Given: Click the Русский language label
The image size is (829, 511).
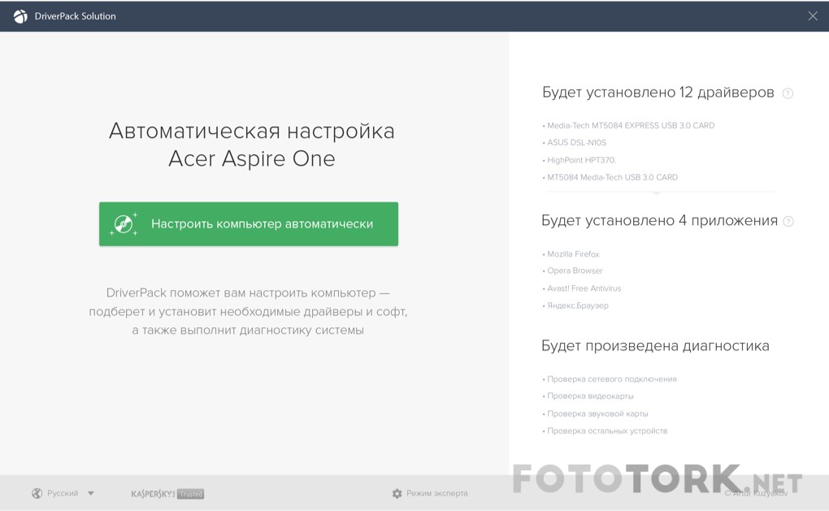Looking at the screenshot, I should pyautogui.click(x=63, y=493).
